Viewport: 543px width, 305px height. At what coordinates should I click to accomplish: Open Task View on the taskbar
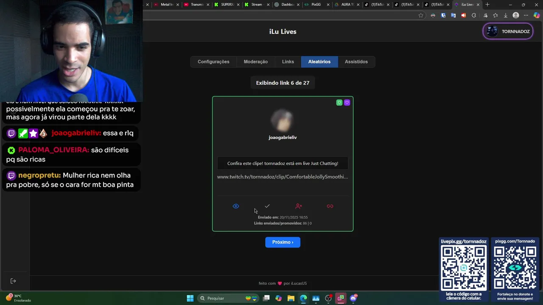pos(266,298)
